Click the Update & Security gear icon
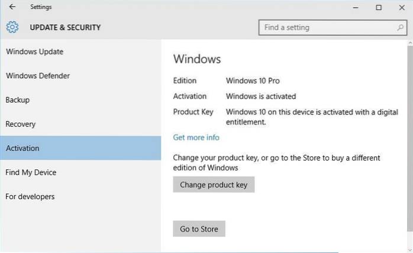413x253 pixels. coord(12,27)
